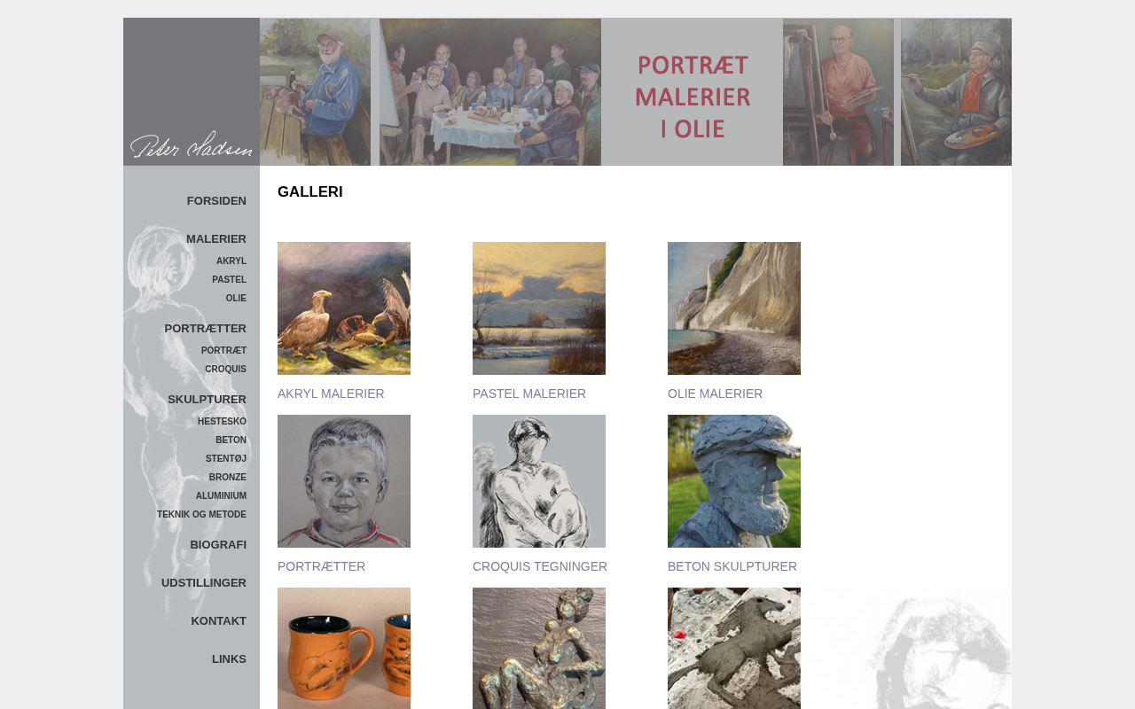Image resolution: width=1135 pixels, height=709 pixels.
Task: Select HESTESKO under Skulpturer
Action: (x=222, y=422)
